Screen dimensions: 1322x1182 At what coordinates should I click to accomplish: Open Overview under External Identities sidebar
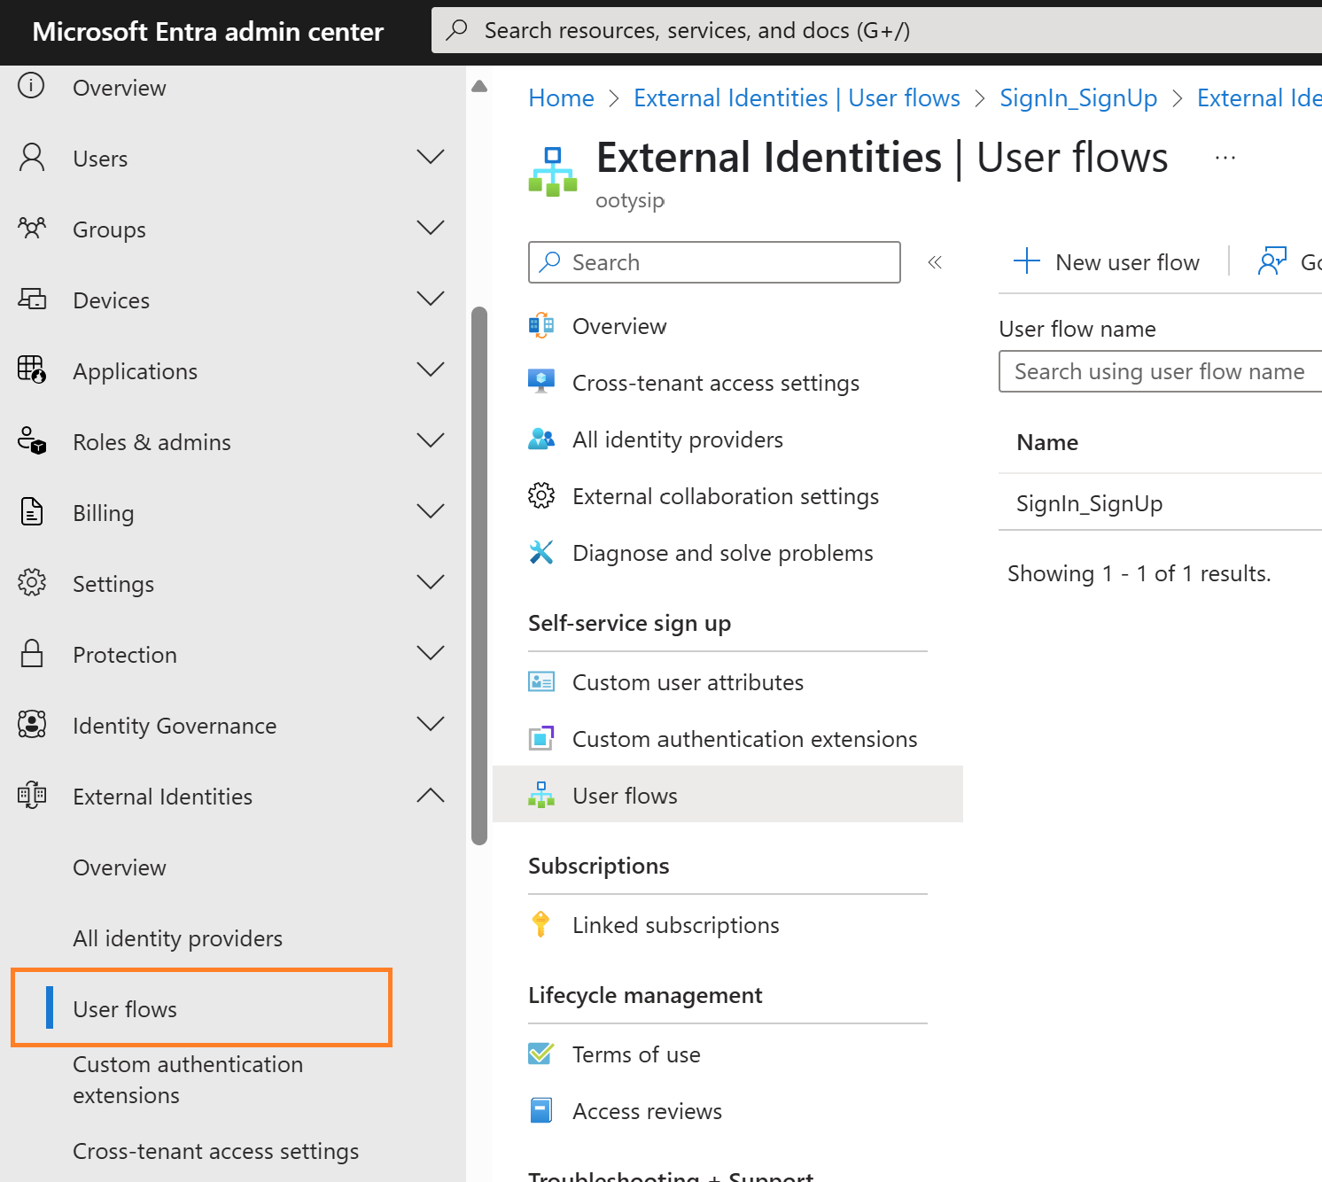click(119, 867)
